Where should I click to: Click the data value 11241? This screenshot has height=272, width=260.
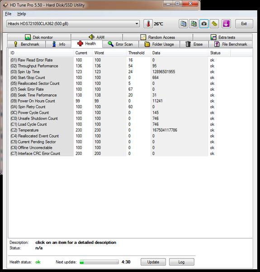[157, 101]
